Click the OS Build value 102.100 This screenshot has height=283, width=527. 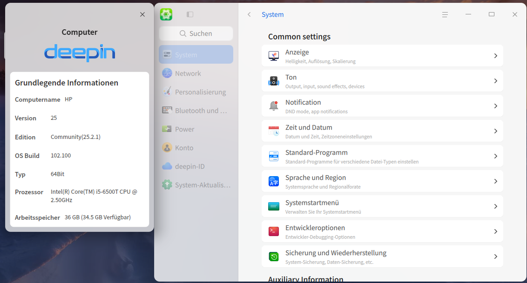(61, 156)
